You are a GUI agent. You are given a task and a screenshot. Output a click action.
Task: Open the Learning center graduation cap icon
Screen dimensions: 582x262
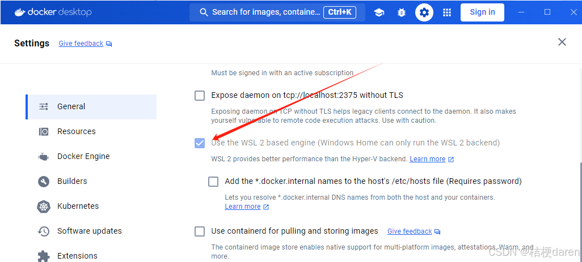[379, 12]
